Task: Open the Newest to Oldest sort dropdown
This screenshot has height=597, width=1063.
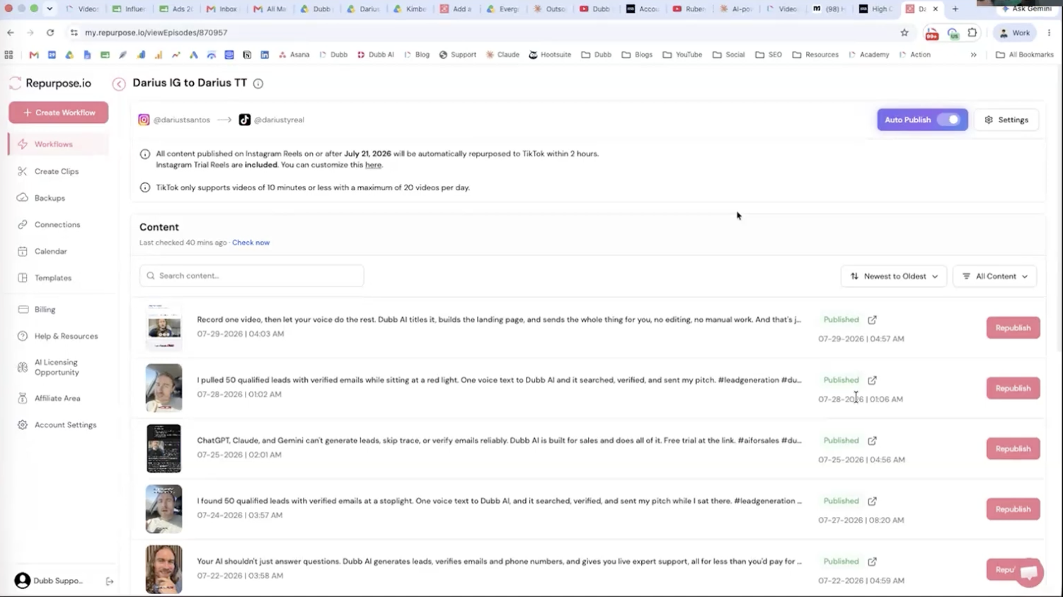Action: [x=894, y=277]
